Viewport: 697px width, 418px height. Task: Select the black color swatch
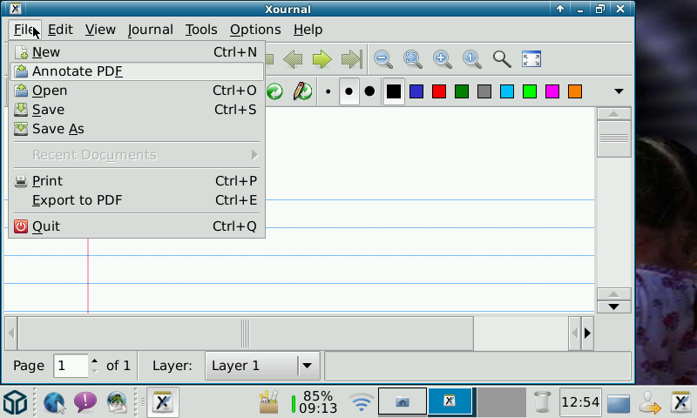[x=394, y=91]
